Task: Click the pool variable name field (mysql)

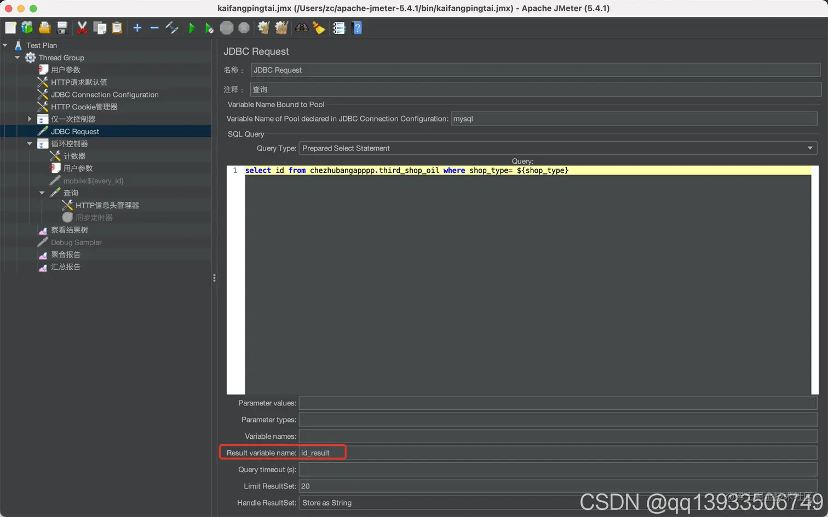Action: tap(634, 119)
